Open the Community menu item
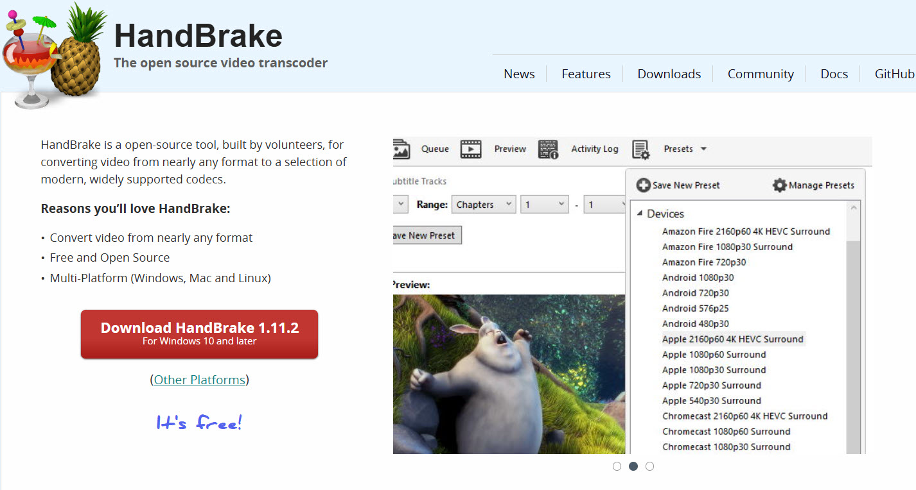The image size is (916, 490). tap(761, 74)
